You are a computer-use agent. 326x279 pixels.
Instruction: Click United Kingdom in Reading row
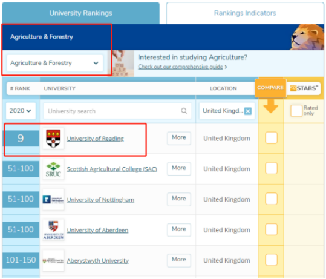(227, 139)
